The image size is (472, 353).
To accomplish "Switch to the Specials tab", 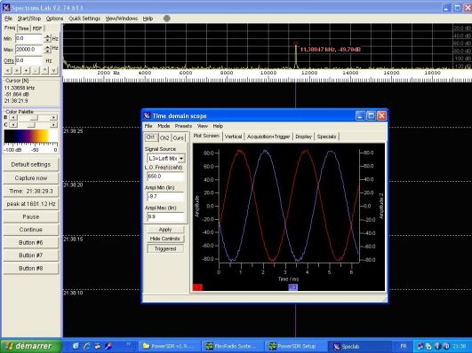I will tap(326, 137).
